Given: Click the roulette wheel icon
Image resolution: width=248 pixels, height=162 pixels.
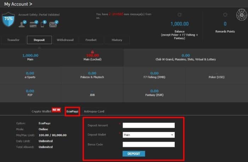Looking at the screenshot, I should [241, 16].
